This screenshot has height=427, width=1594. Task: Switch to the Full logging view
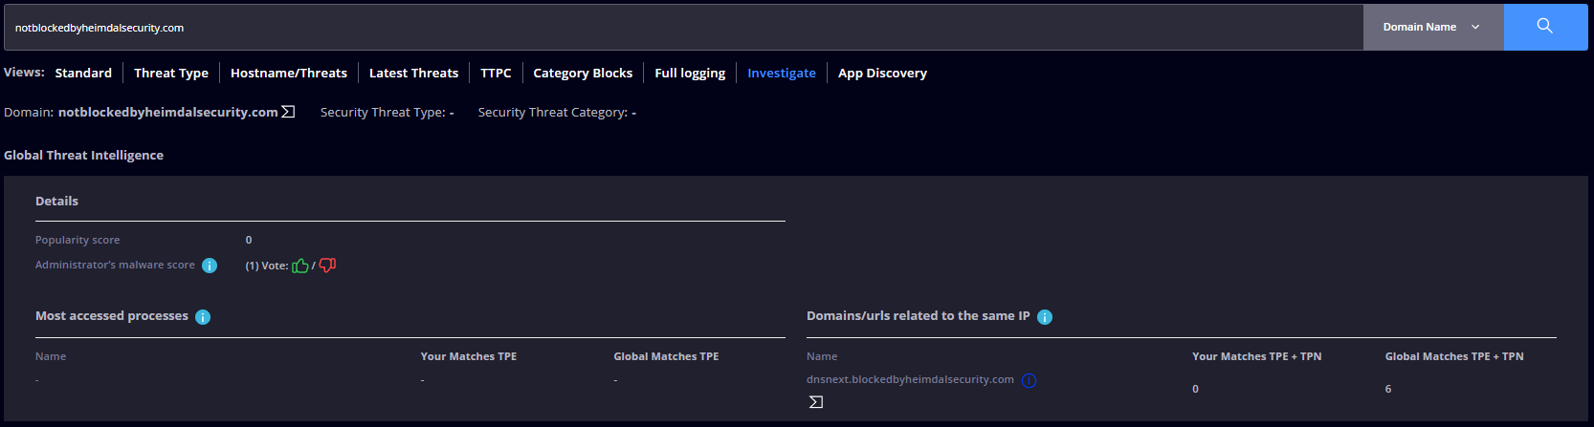pos(690,73)
